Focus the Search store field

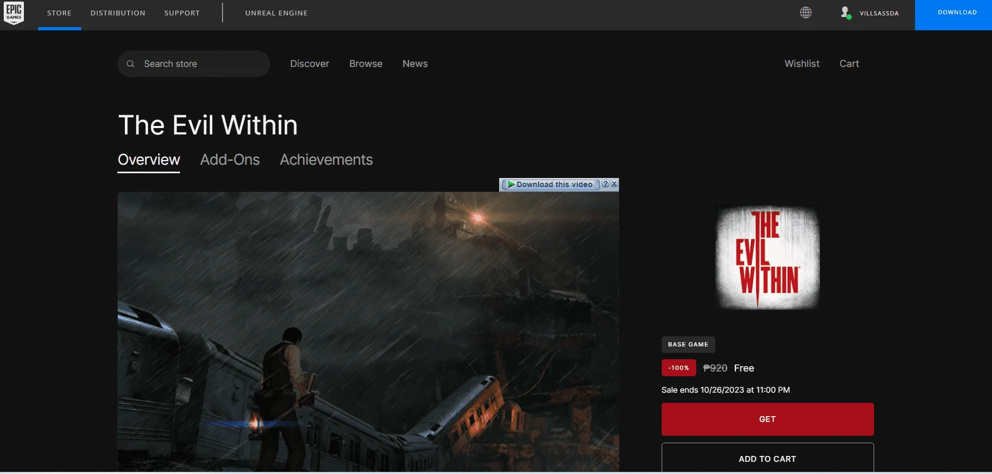pos(194,64)
